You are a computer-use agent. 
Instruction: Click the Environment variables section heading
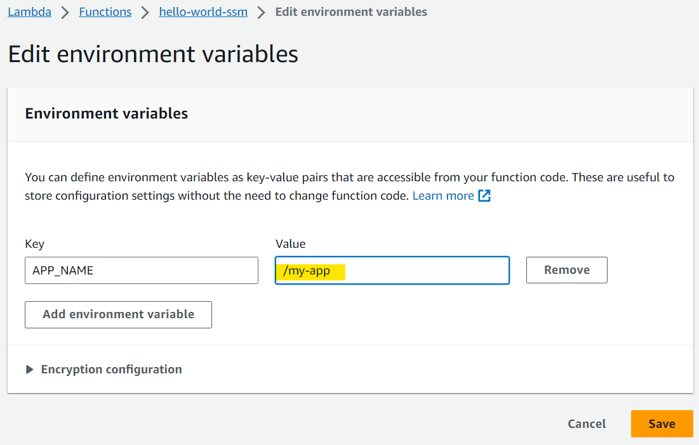coord(107,113)
